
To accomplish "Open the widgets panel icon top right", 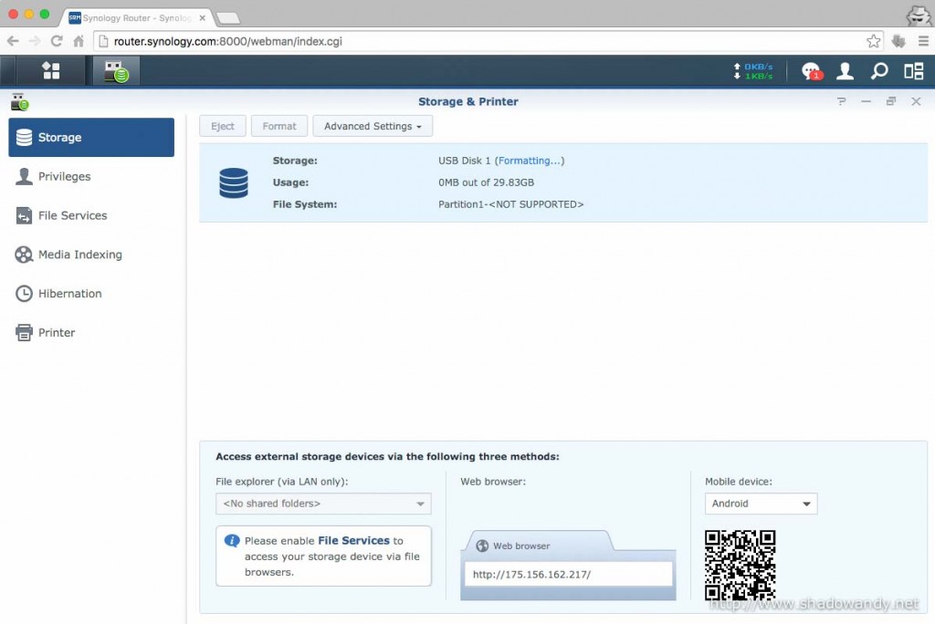I will click(912, 70).
